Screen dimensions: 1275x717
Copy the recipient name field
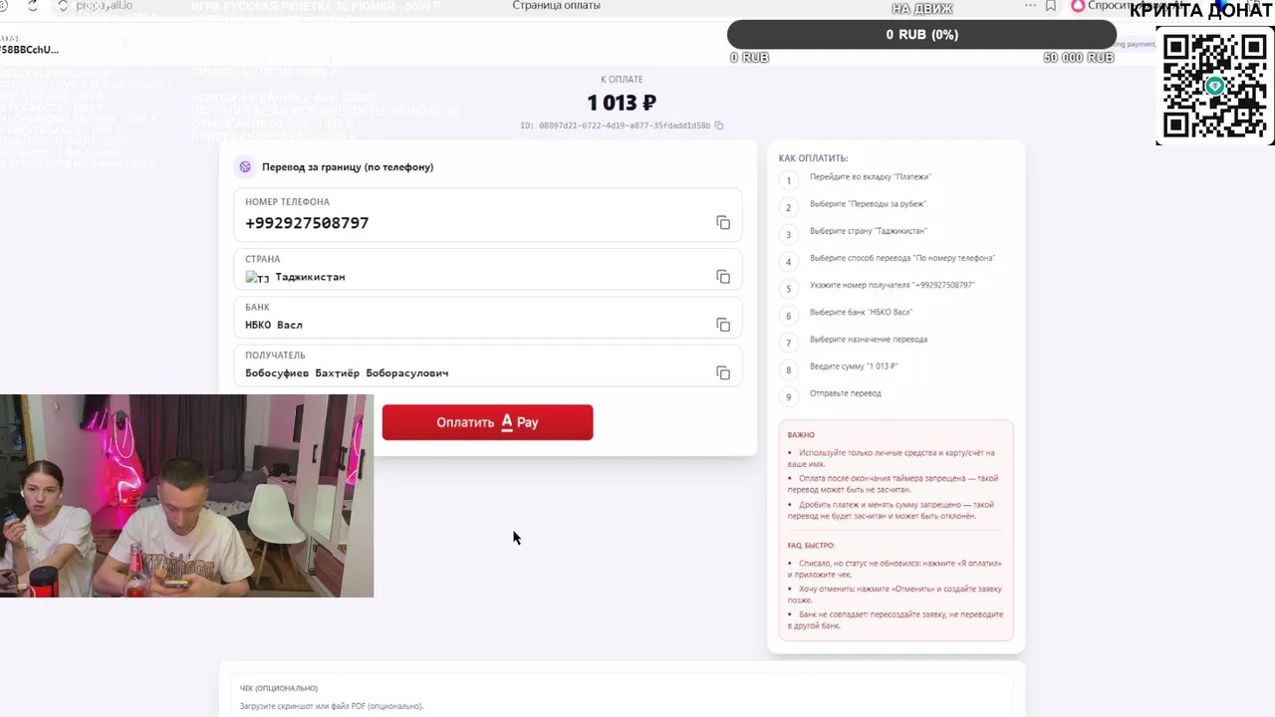[x=723, y=372]
